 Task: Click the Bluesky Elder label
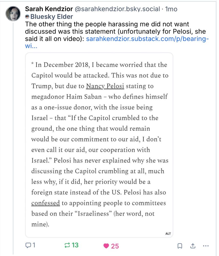coord(52,17)
